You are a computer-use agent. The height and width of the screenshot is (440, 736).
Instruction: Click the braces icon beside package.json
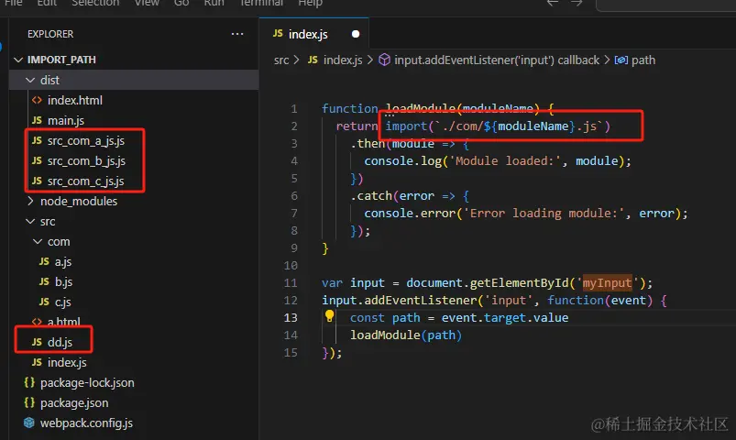pos(29,402)
